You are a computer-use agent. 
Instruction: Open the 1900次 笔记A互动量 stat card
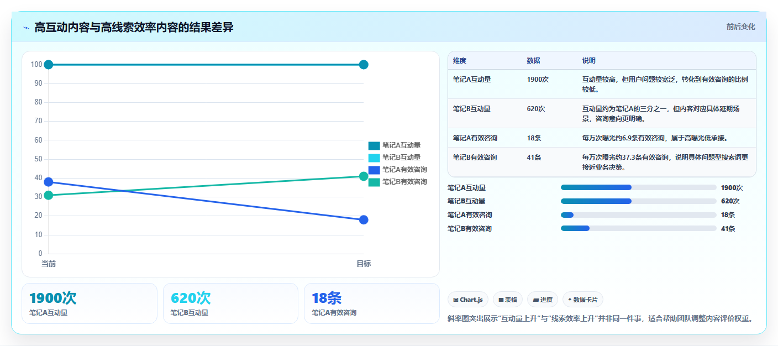pyautogui.click(x=90, y=303)
